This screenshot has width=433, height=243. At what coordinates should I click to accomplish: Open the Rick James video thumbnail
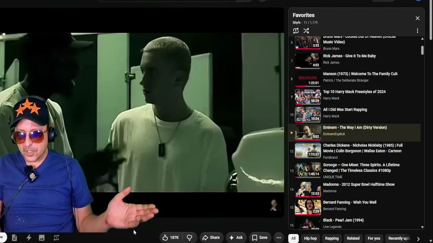308,61
